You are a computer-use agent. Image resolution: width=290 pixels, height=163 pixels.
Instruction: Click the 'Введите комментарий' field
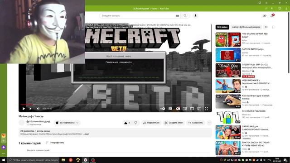point(118,150)
